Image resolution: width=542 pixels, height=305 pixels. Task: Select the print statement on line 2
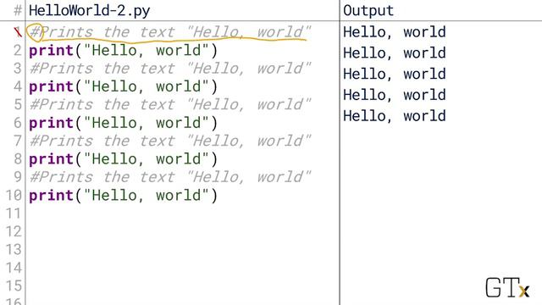123,51
